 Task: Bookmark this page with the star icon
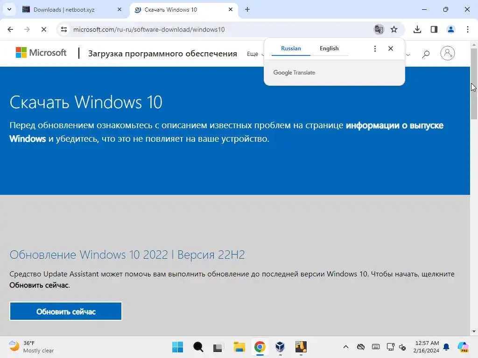[394, 29]
